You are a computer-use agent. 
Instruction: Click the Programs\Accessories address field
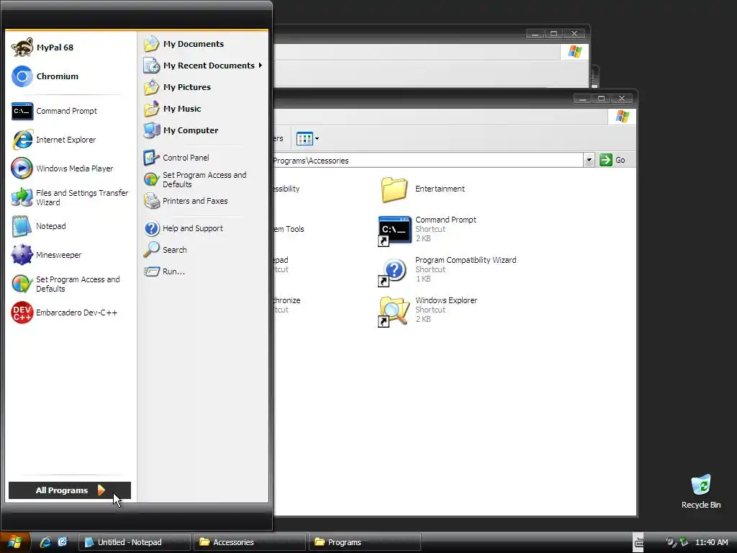click(x=428, y=161)
